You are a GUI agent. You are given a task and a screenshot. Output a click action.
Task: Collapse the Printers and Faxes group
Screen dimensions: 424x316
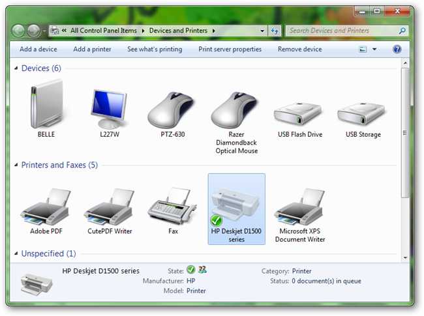coord(16,165)
